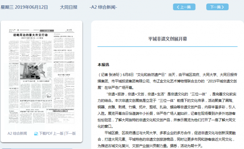Go to next article with 下一篇
The width and height of the screenshot is (244, 149).
click(x=217, y=7)
